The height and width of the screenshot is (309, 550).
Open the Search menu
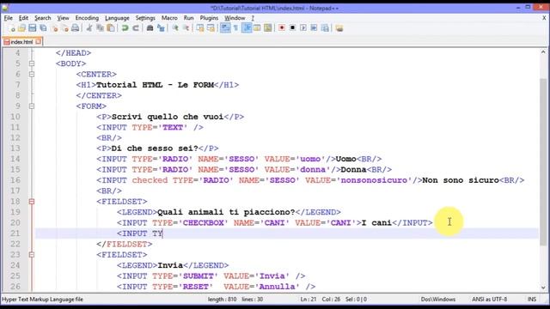pos(42,18)
